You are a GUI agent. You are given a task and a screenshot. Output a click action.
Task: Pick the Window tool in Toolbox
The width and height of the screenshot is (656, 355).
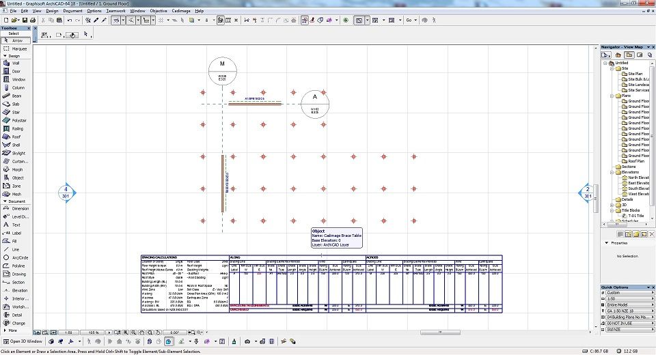click(16, 79)
